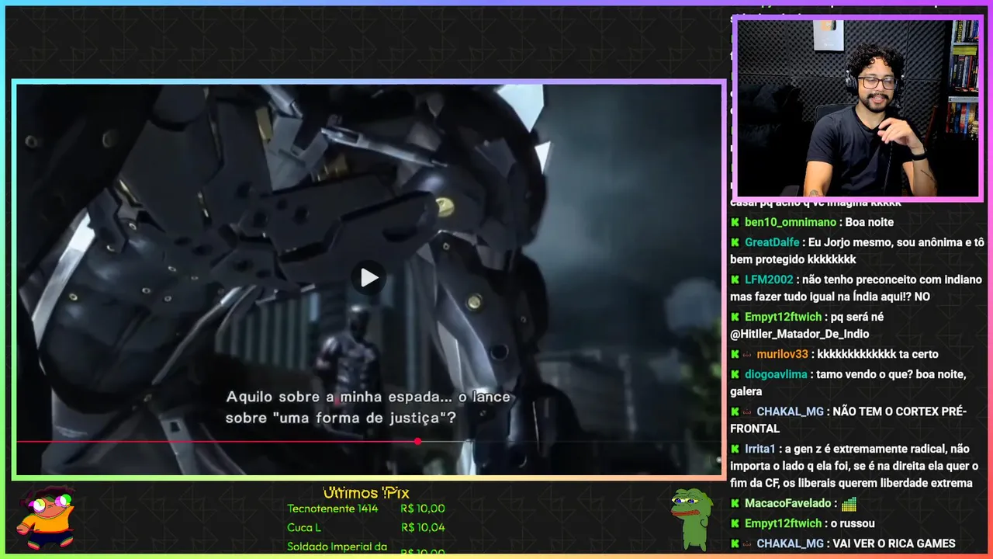Click the 'Cuca L' donor name
The width and height of the screenshot is (993, 559).
click(x=304, y=527)
